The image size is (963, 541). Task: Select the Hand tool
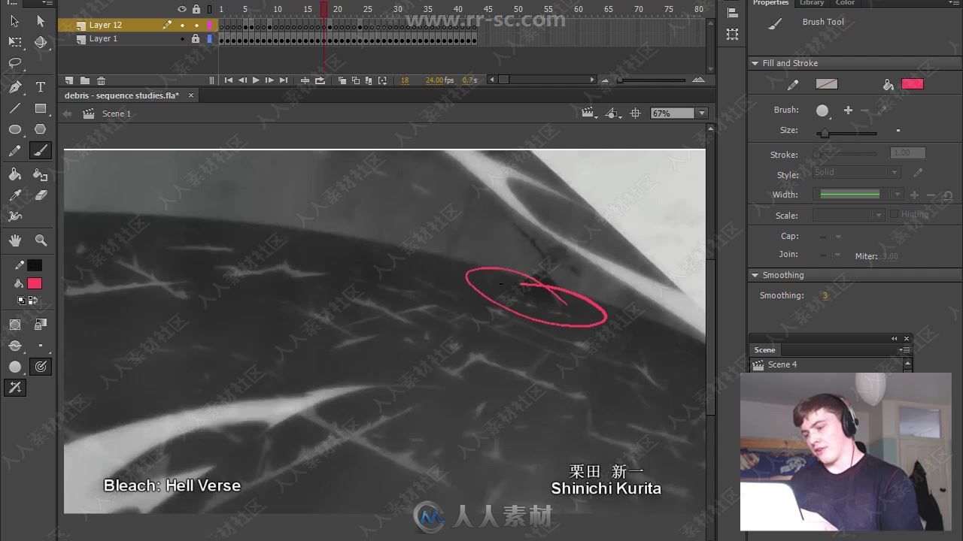(15, 240)
